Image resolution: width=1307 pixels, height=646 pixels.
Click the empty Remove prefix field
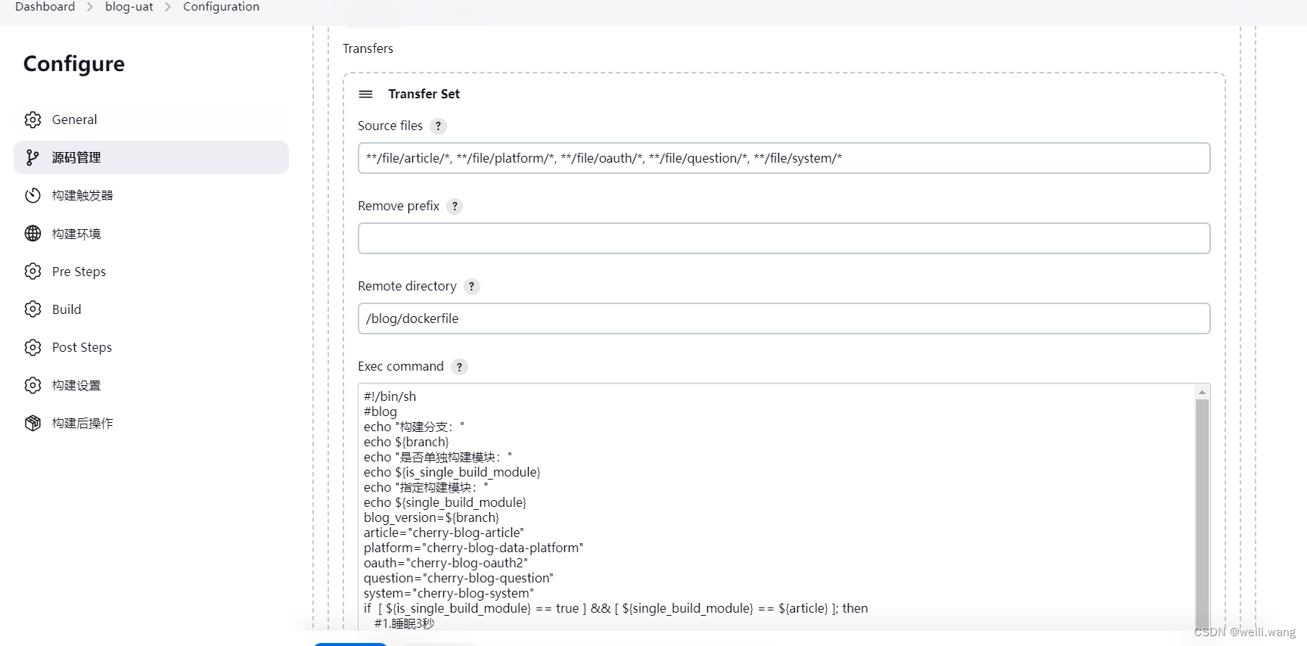click(784, 238)
